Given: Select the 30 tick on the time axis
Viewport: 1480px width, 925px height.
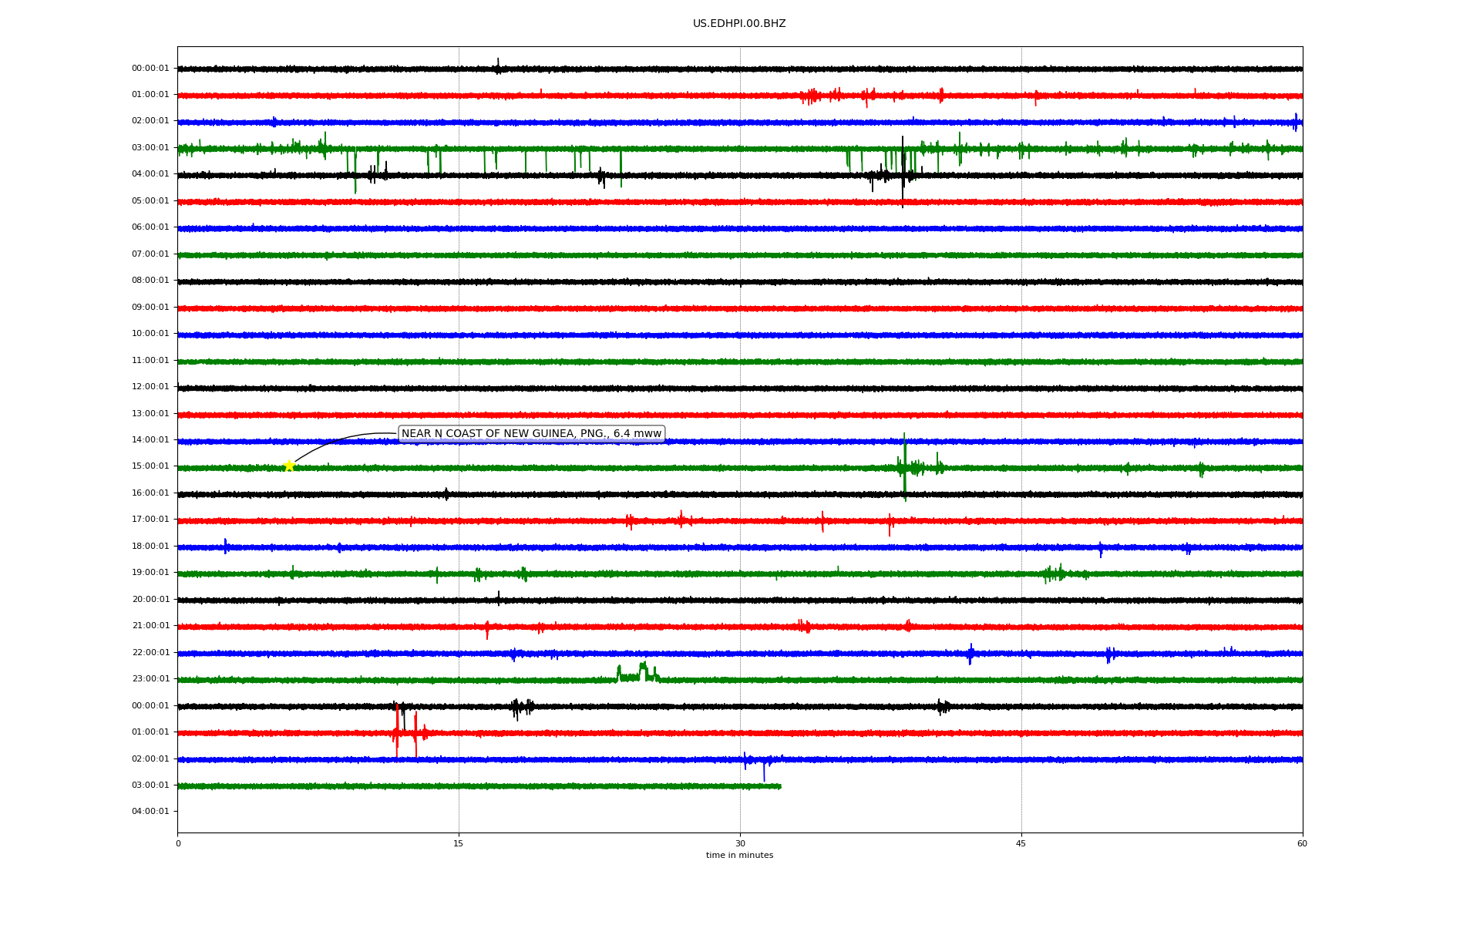Looking at the screenshot, I should coord(740,843).
